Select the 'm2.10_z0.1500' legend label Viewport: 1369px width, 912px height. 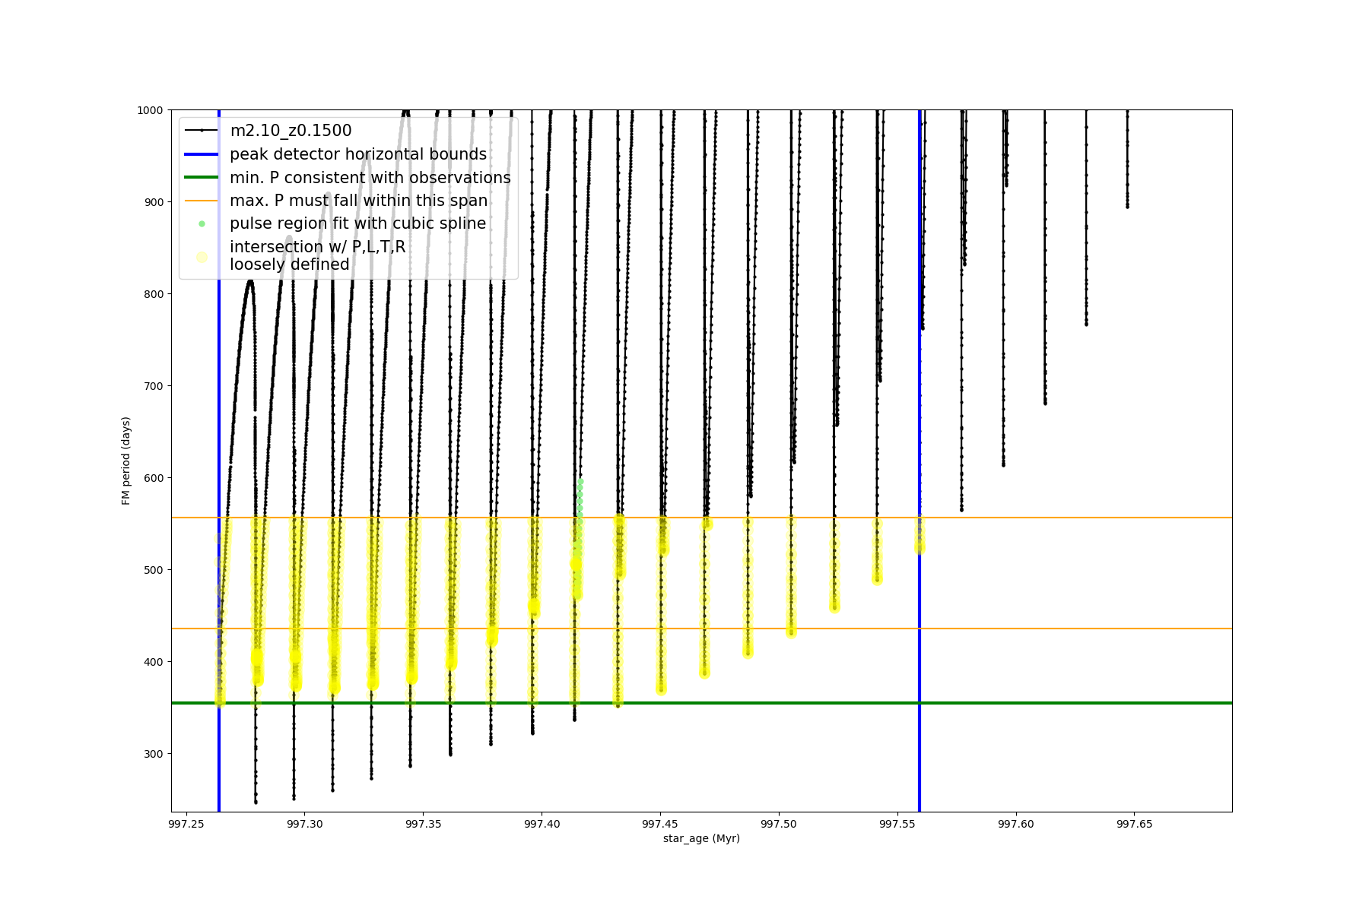tap(291, 131)
